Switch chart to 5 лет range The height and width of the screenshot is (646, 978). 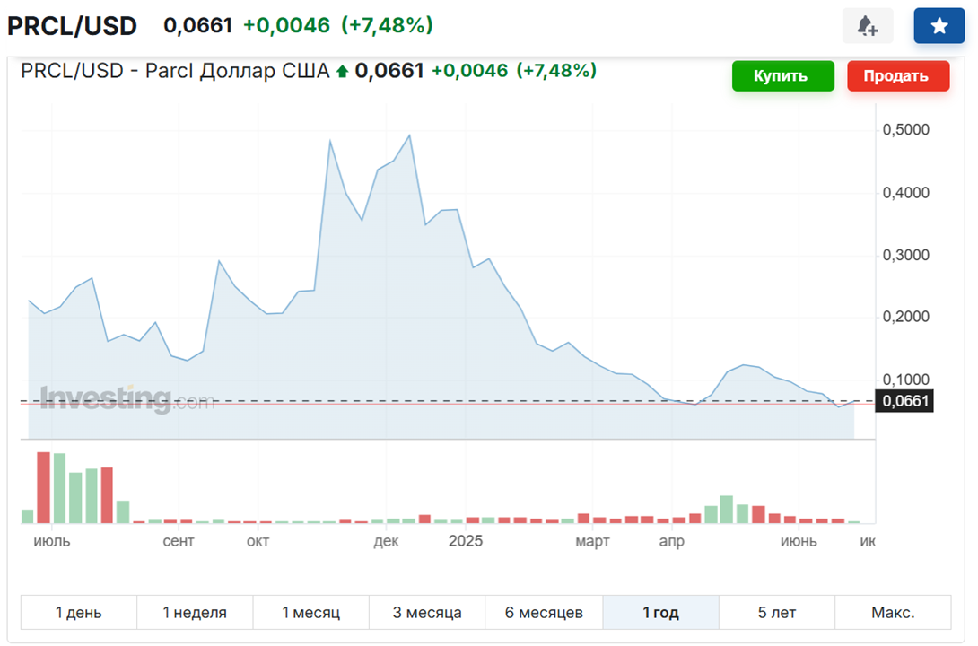[x=776, y=612]
